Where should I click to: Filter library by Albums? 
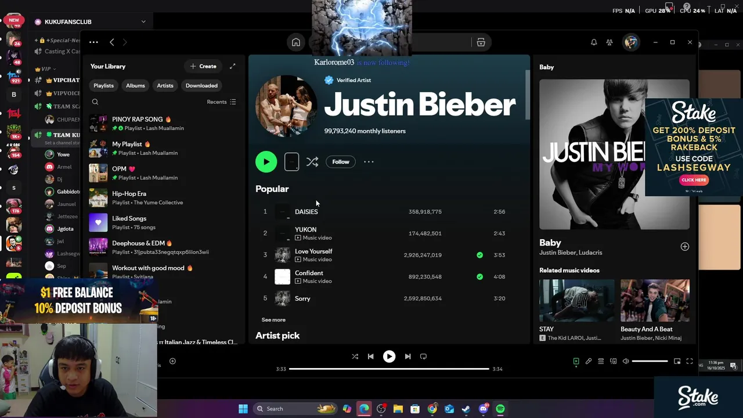[135, 86]
